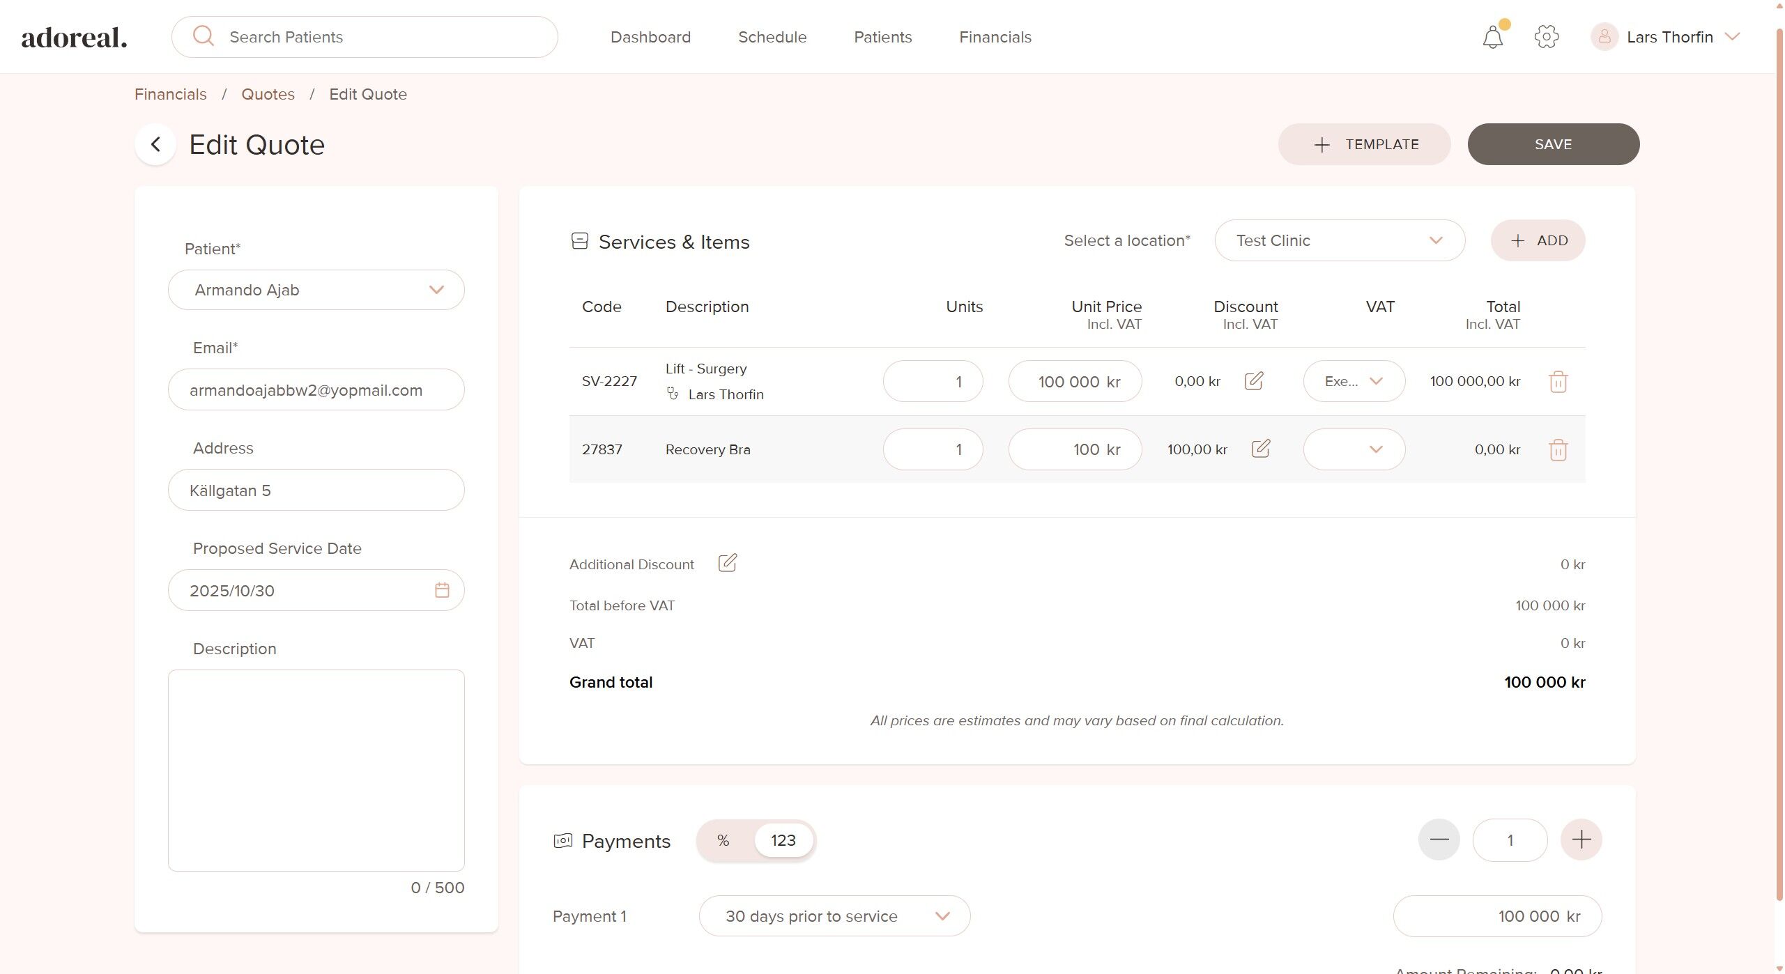Click the SAVE button
This screenshot has width=1785, height=974.
pos(1553,144)
